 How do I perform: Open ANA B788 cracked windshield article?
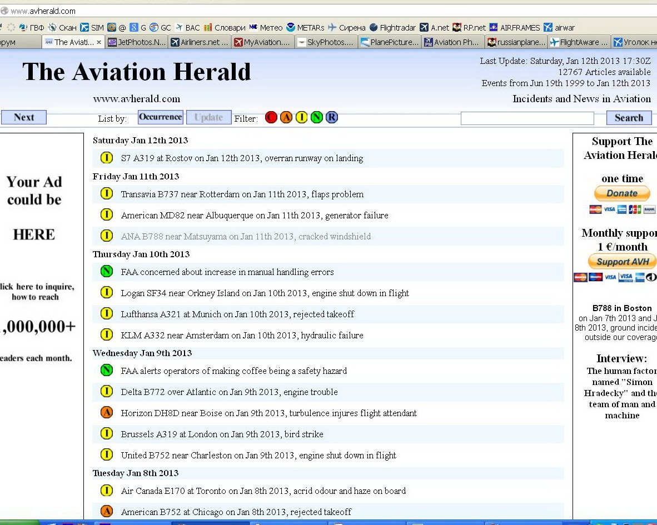pos(246,236)
